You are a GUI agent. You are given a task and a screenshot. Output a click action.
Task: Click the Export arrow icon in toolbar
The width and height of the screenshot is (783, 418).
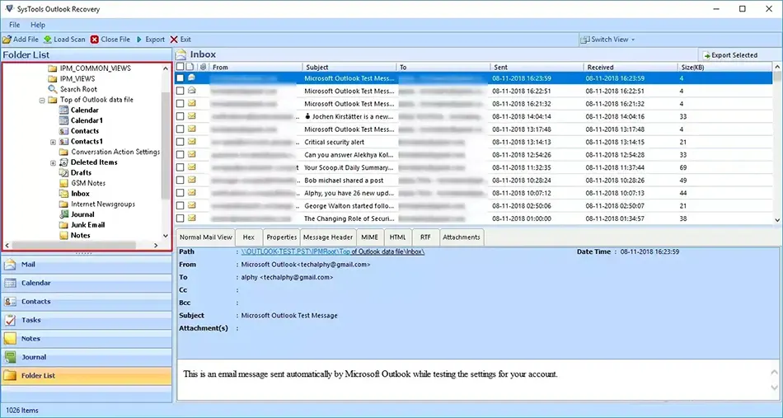click(139, 40)
